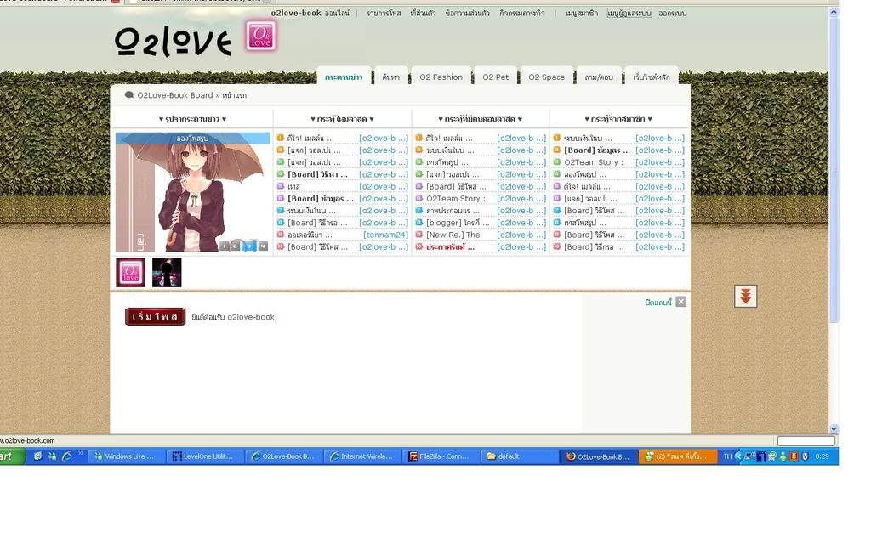Click the รายการโพส link in the top bar

tap(384, 13)
